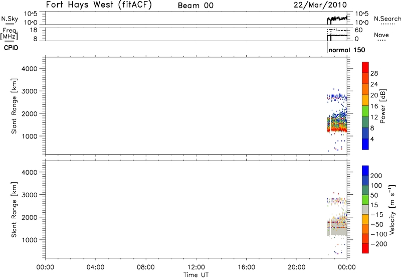Pick the green 12 dB power swatch
401x278 pixels.
coord(365,111)
